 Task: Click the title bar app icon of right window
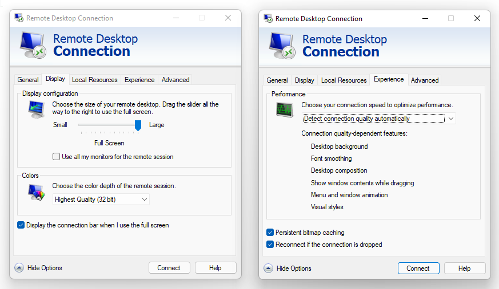(268, 18)
